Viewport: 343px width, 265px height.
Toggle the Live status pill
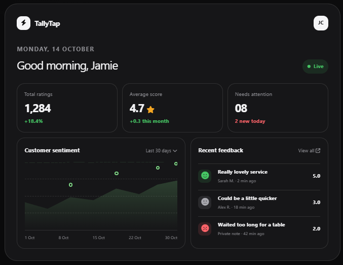(x=315, y=67)
